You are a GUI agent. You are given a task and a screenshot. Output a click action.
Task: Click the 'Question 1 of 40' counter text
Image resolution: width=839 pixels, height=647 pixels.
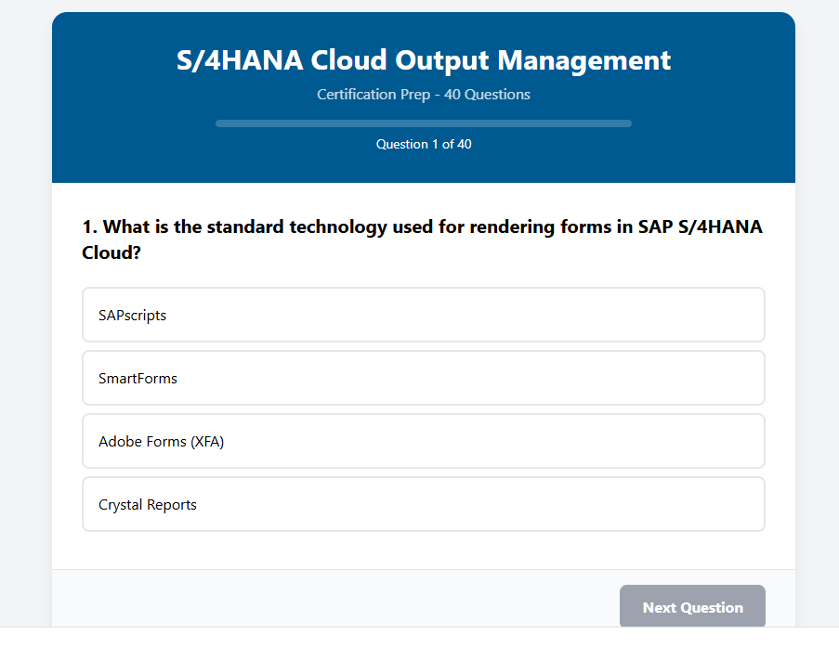[x=424, y=145]
